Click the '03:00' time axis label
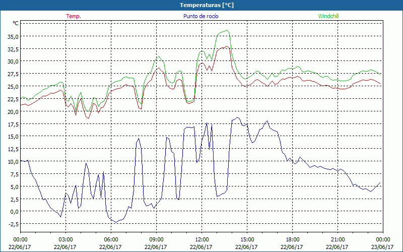Screen dimensions: 403x252 point(65,240)
